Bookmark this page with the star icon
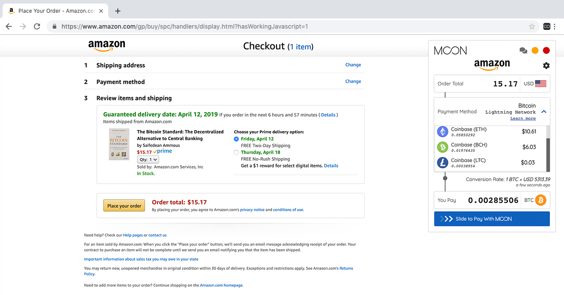564x295 pixels. pyautogui.click(x=532, y=26)
